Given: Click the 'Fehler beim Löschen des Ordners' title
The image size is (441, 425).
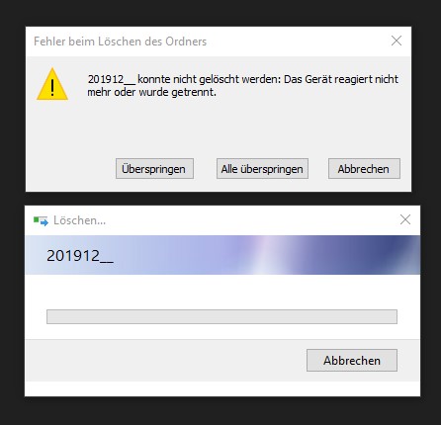Looking at the screenshot, I should pyautogui.click(x=121, y=42).
